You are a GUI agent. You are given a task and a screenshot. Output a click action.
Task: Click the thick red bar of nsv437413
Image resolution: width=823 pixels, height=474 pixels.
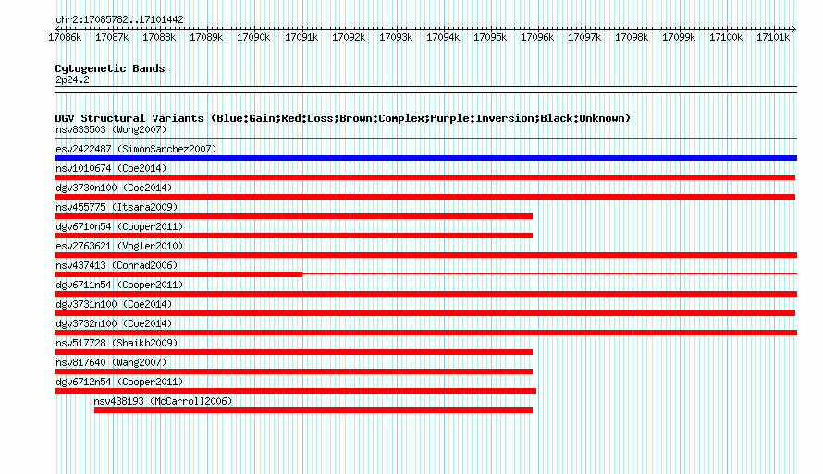click(178, 274)
